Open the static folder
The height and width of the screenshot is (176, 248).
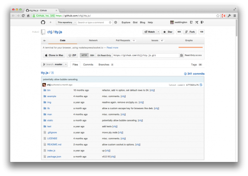50,120
